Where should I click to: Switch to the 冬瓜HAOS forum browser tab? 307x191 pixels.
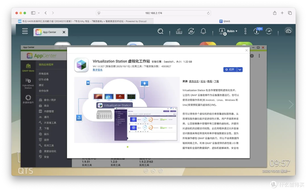[82, 21]
